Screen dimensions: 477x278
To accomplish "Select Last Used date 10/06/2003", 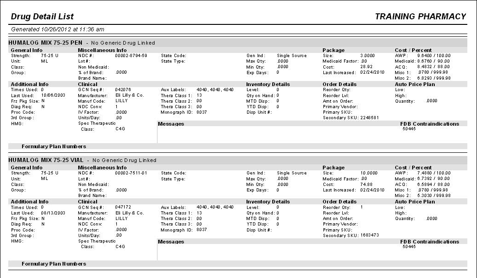I will 53,95.
